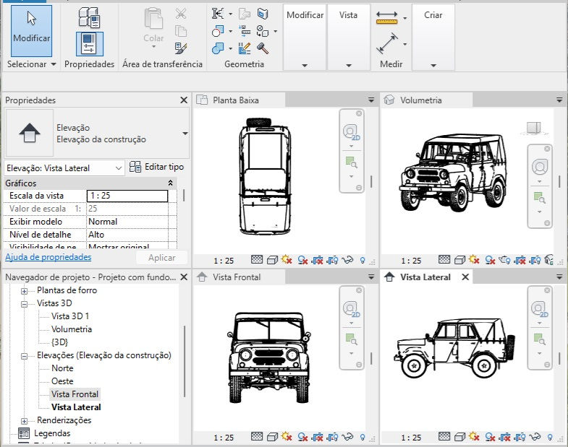
Task: Toggle reveal hidden elements bulb in Vista Frontal
Action: [x=363, y=437]
